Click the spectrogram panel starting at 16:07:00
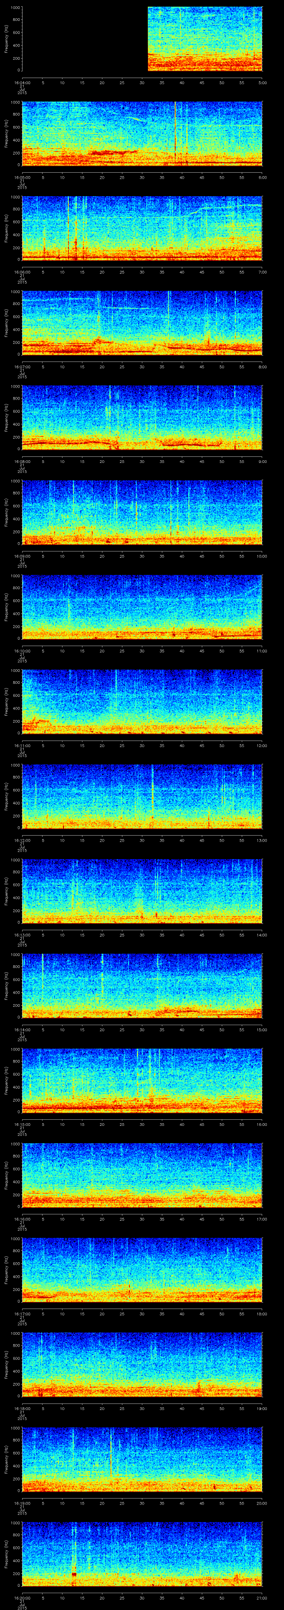 click(x=142, y=323)
